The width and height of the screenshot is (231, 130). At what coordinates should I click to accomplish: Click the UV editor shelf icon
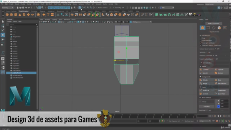point(178,14)
